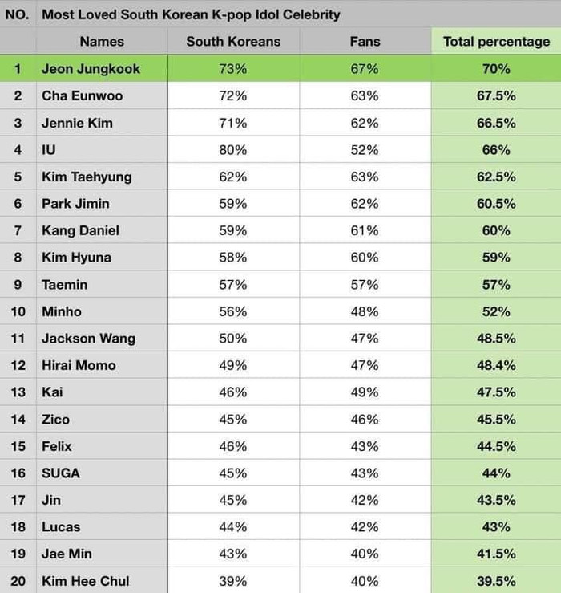Select IU's 80% South Koreans cell
Viewport: 561px width, 593px height.
click(x=233, y=149)
